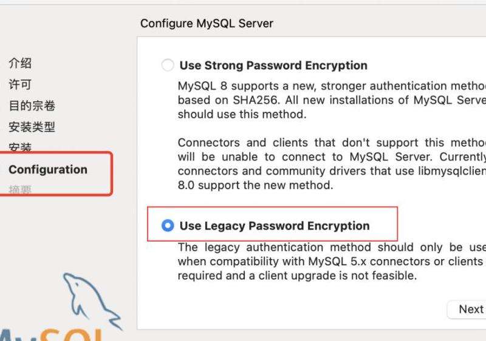Select the Use Strong Password Encryption radio button

pos(168,66)
